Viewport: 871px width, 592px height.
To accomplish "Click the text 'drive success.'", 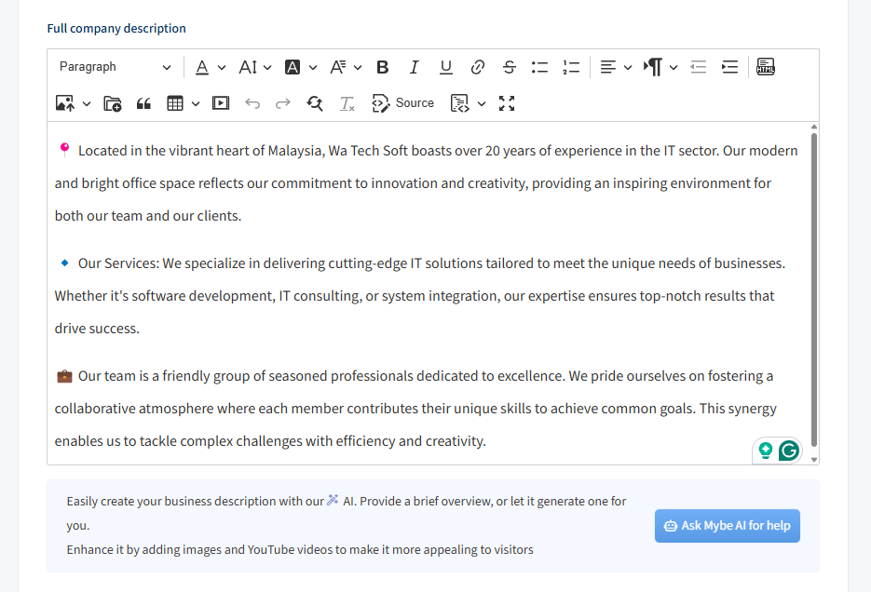I will pyautogui.click(x=97, y=329).
